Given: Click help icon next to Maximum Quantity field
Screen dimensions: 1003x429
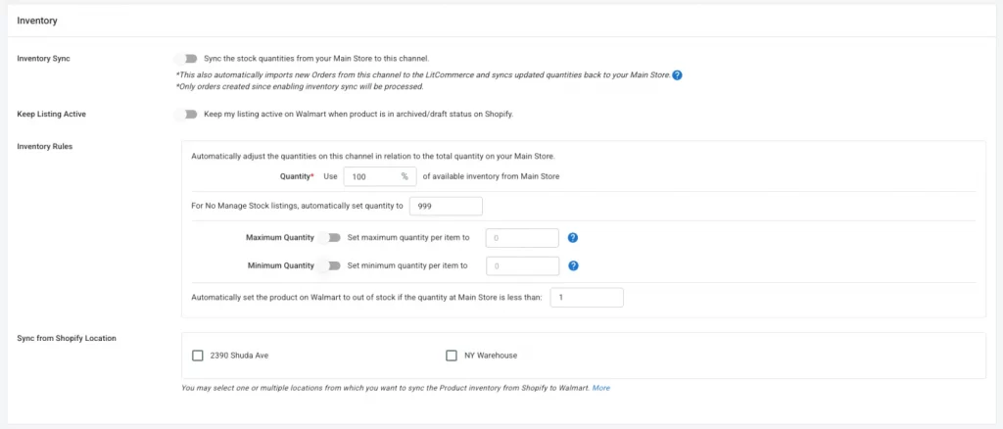Looking at the screenshot, I should 573,238.
